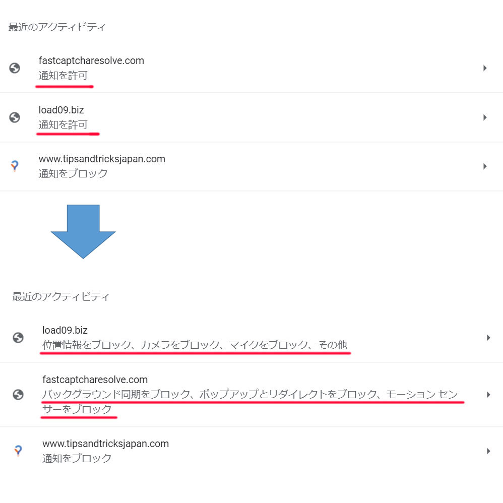
Task: Click 通知をブロック under top tipsandtricksjapan.com
Action: coord(73,173)
